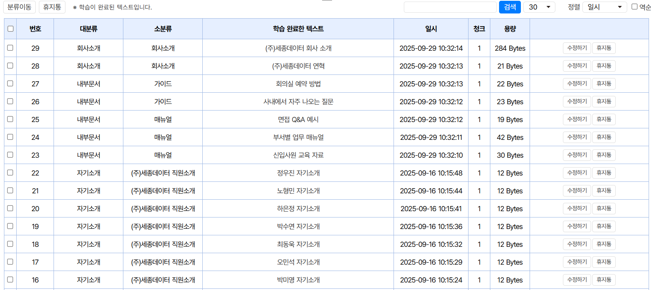Viewport: 651px width, 290px height.
Task: Click 수정하기 for (주)세종데이터 회사 소개
Action: pyautogui.click(x=577, y=48)
